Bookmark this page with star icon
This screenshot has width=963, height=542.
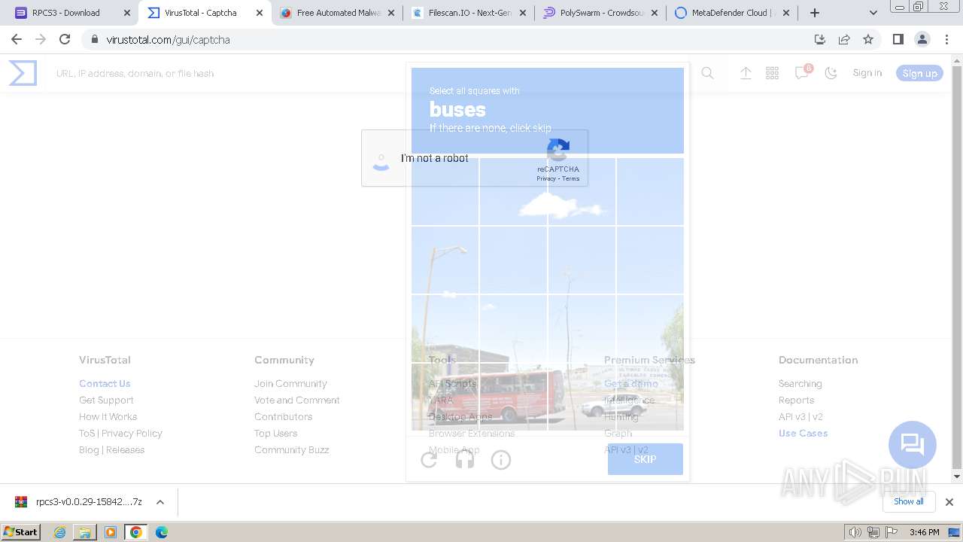pos(868,39)
